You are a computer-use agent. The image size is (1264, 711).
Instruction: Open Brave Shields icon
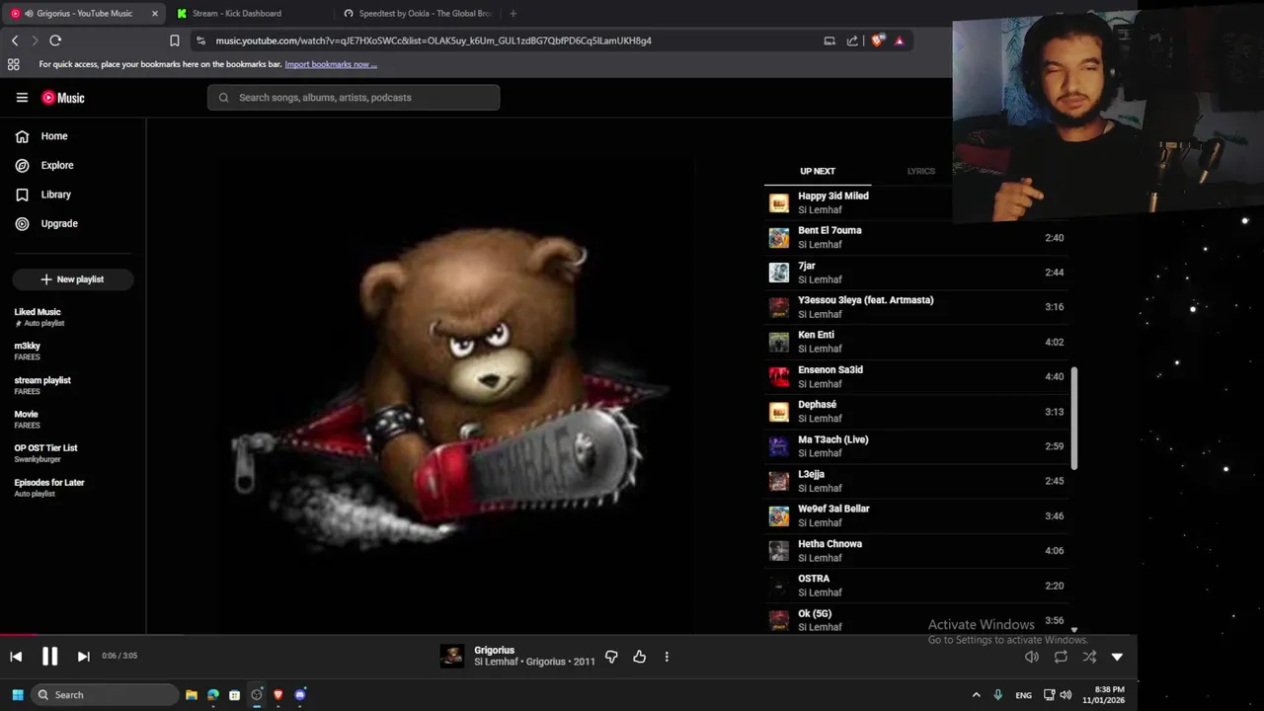[877, 40]
